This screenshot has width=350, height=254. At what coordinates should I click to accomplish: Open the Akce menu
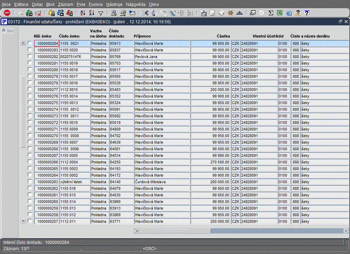coord(6,4)
